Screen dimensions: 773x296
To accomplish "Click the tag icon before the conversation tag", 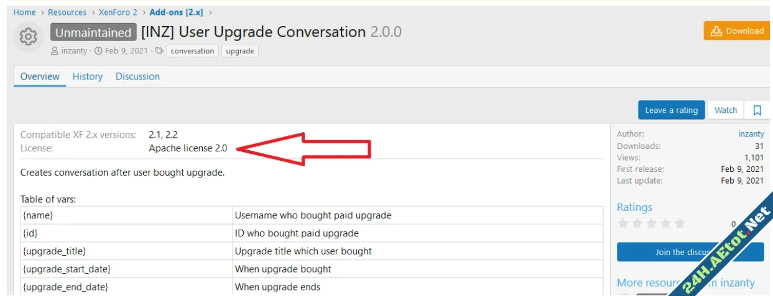I will (159, 51).
